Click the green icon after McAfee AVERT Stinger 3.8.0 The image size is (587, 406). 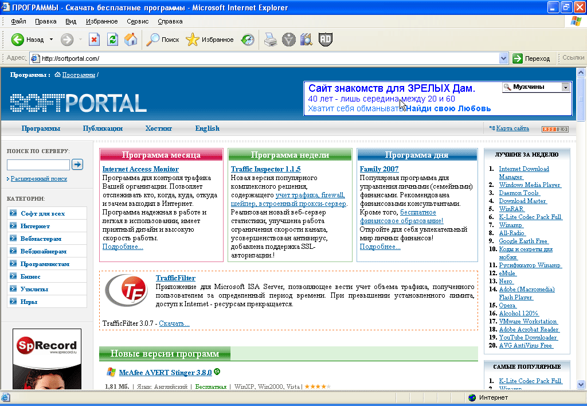pyautogui.click(x=217, y=372)
